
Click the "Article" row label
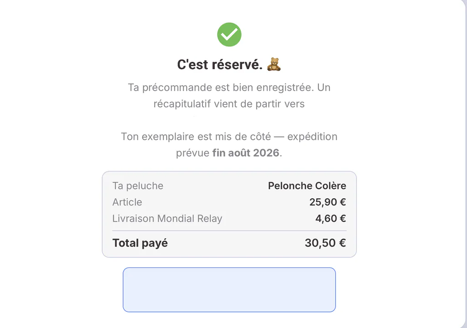(x=127, y=202)
